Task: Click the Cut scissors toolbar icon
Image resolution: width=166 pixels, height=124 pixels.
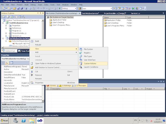Action: (26, 9)
